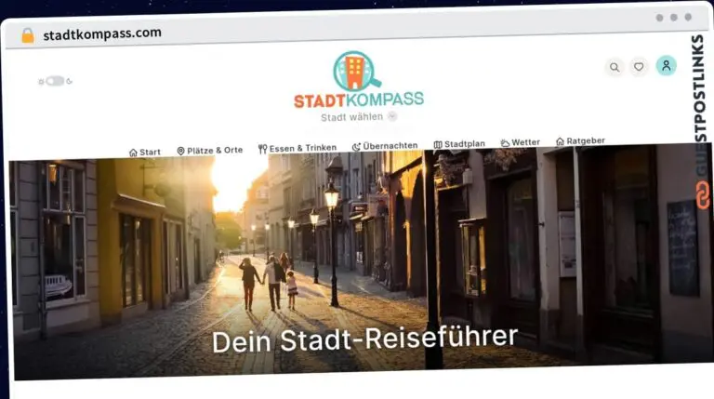Expand the Stadt wählen dropdown
This screenshot has width=714, height=399.
click(359, 117)
